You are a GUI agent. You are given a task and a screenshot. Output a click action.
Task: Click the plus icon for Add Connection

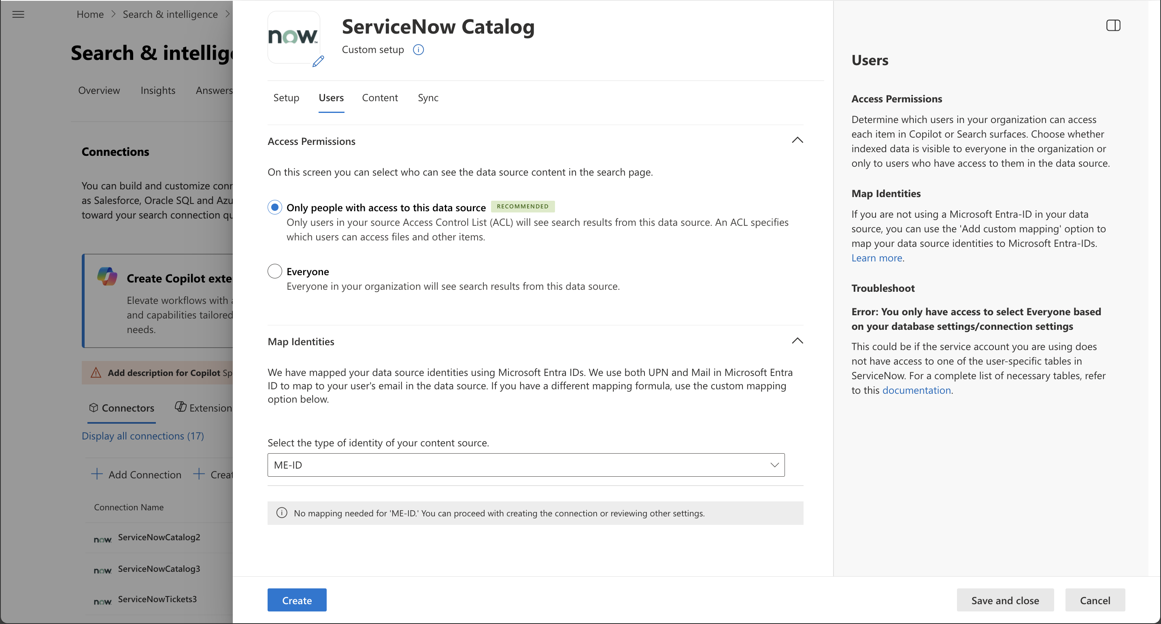click(97, 474)
